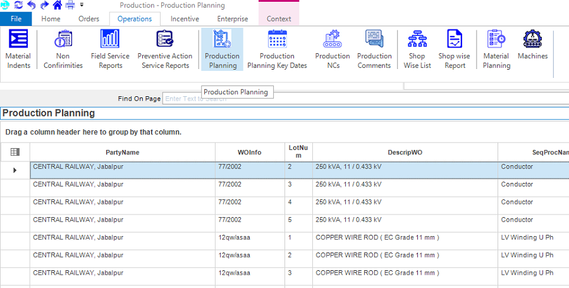Open Production Comments
569x288 pixels.
(x=374, y=49)
